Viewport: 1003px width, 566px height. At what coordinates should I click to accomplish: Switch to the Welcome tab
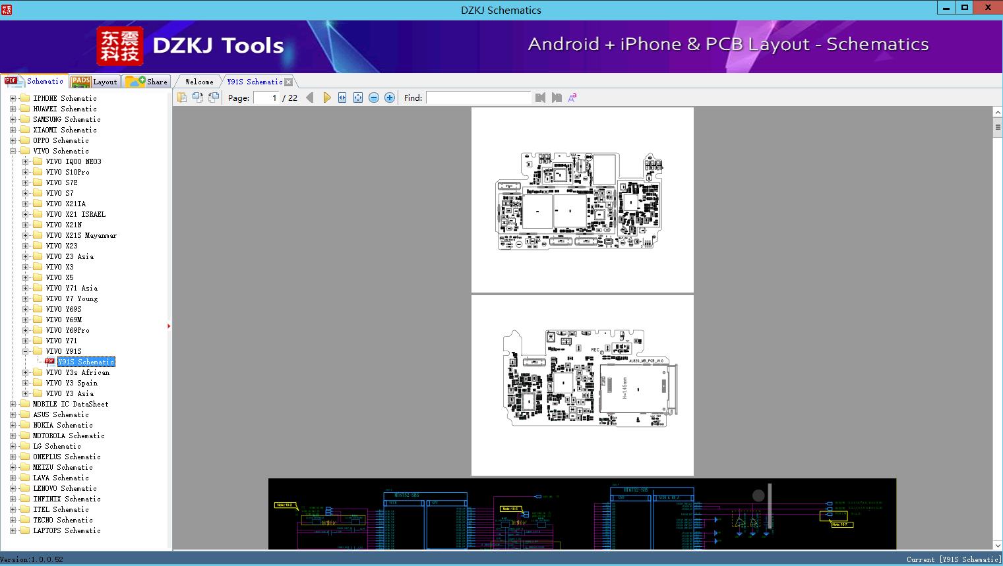(198, 82)
